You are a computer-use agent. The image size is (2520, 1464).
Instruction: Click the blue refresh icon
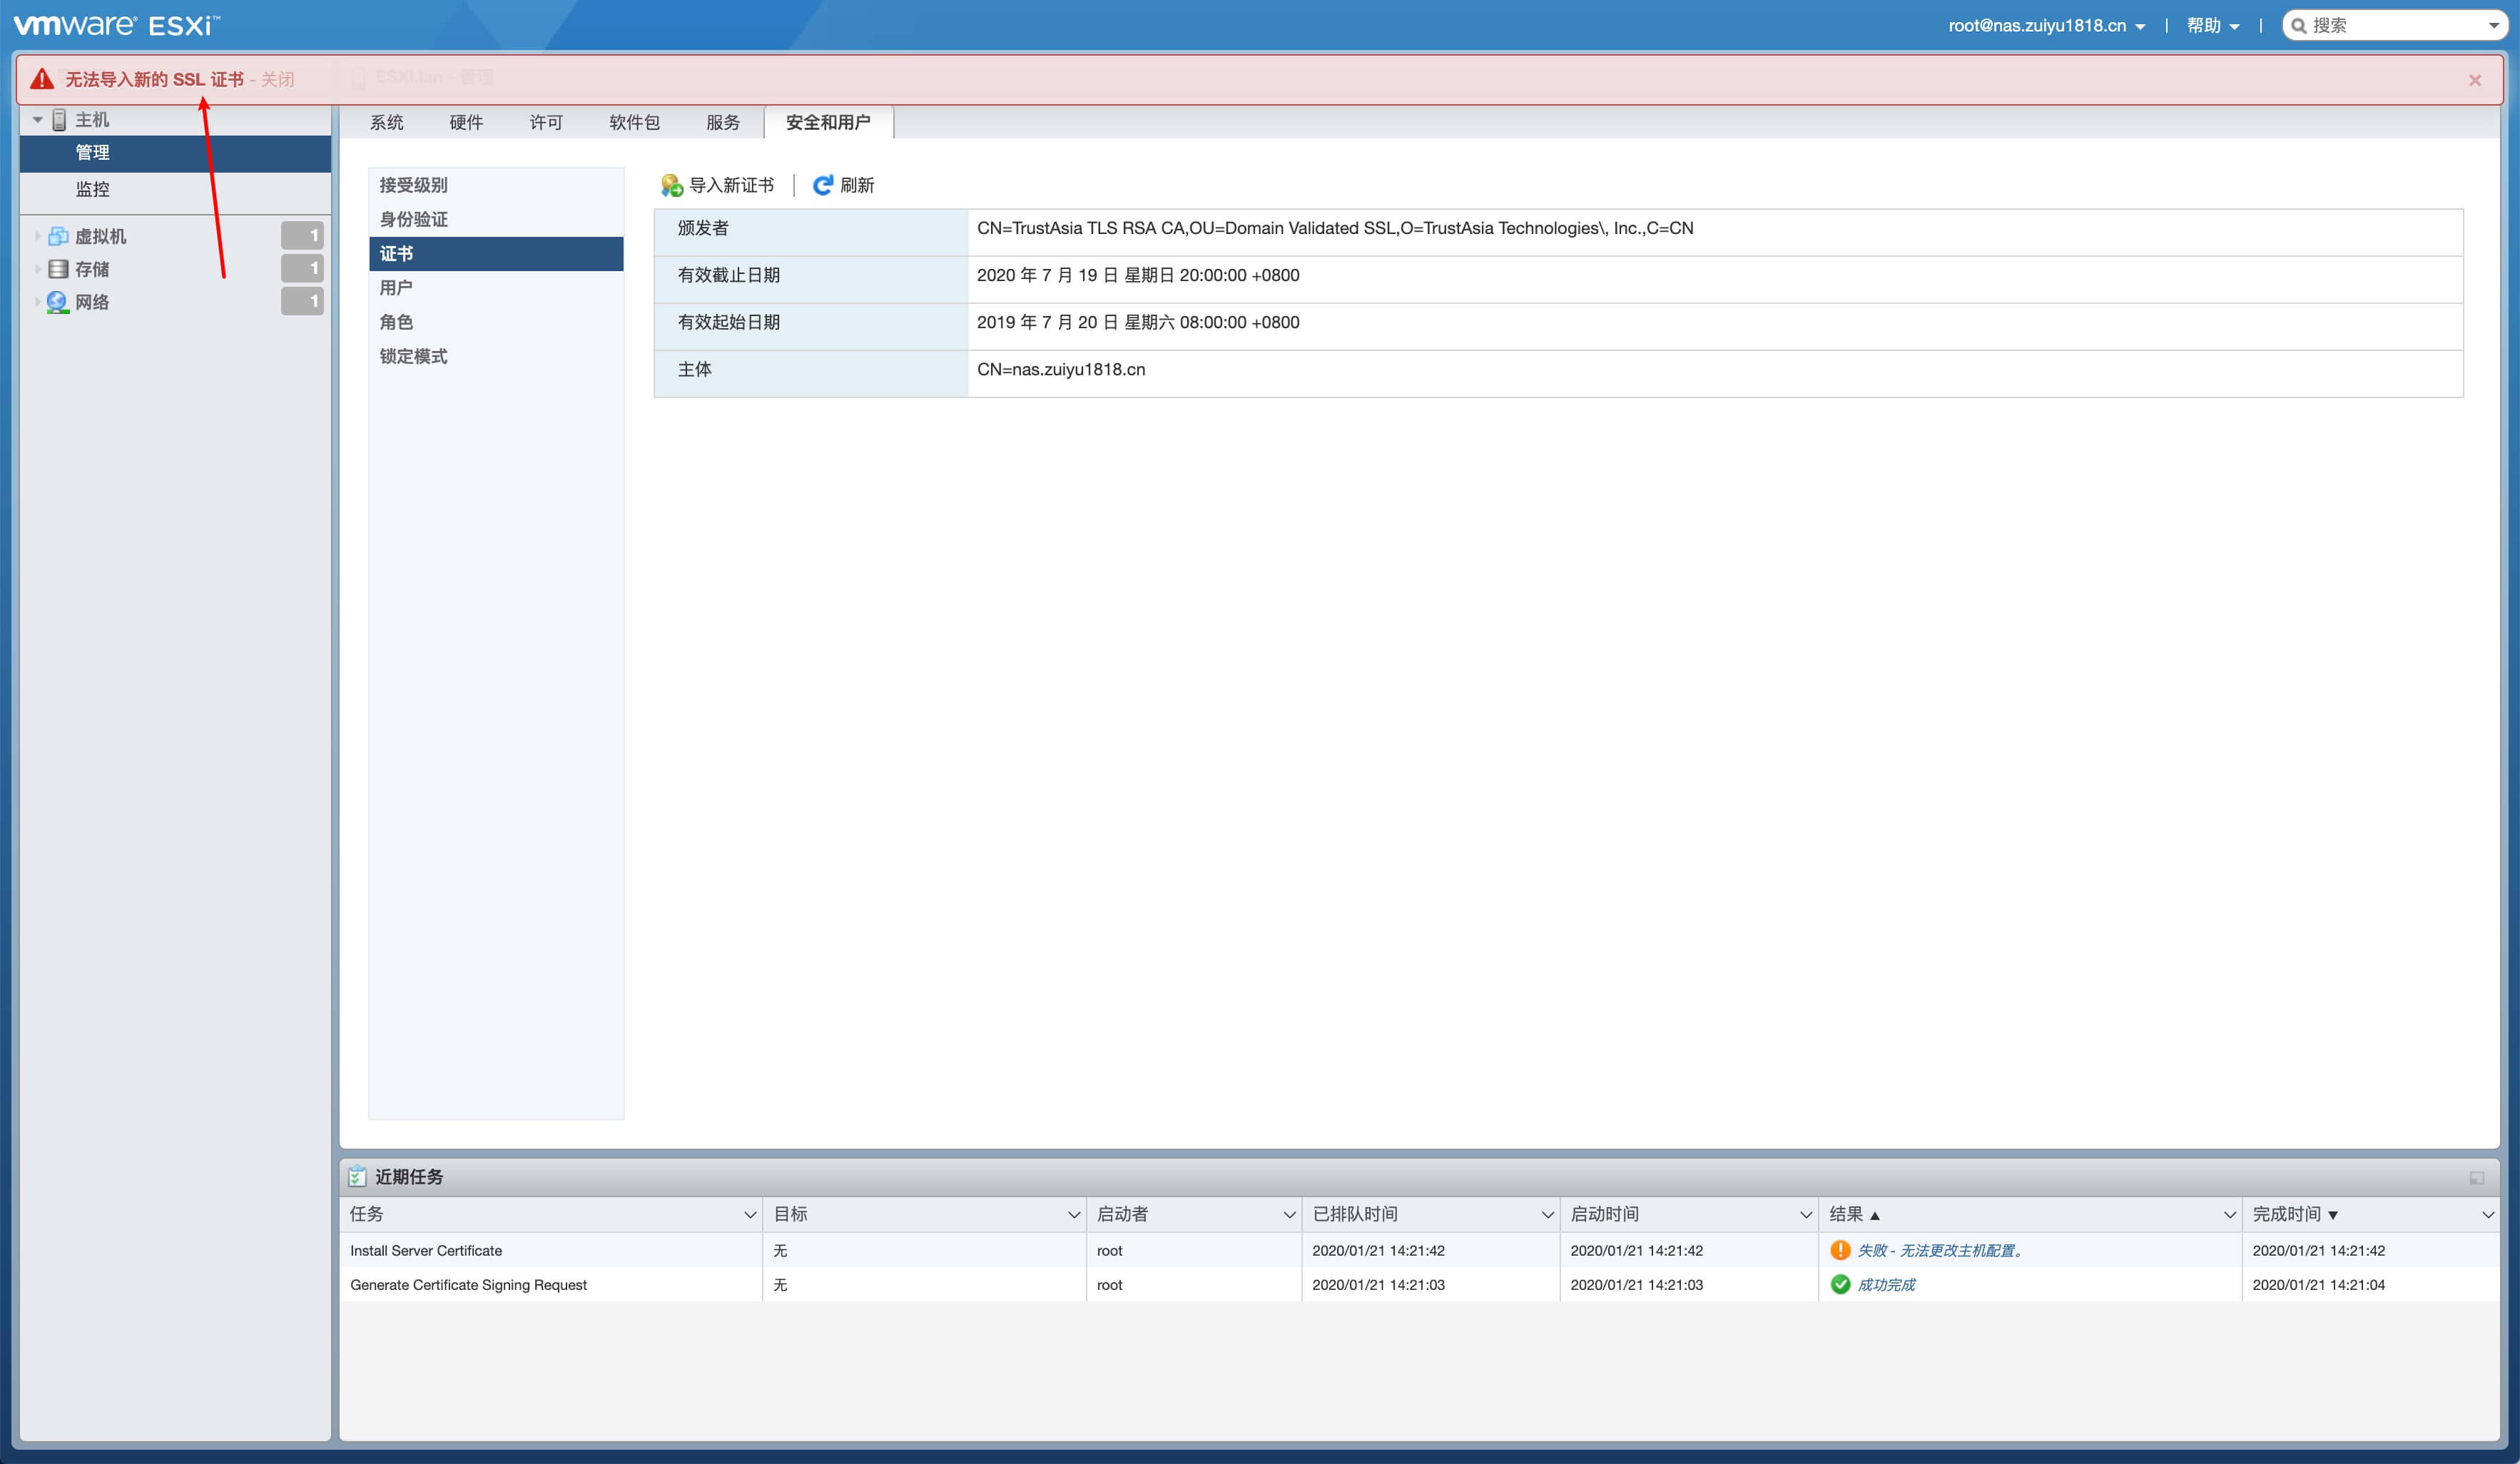pyautogui.click(x=822, y=185)
